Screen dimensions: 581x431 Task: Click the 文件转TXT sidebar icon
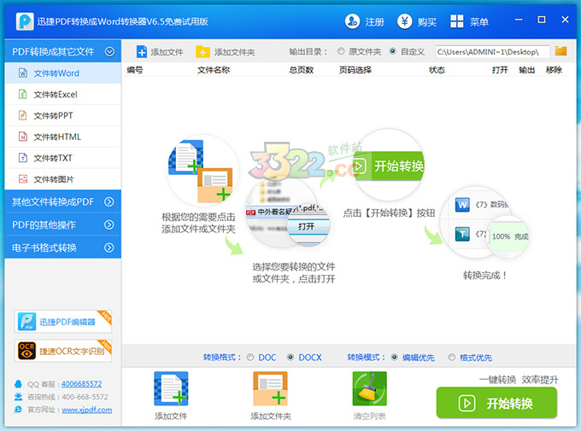pos(23,158)
